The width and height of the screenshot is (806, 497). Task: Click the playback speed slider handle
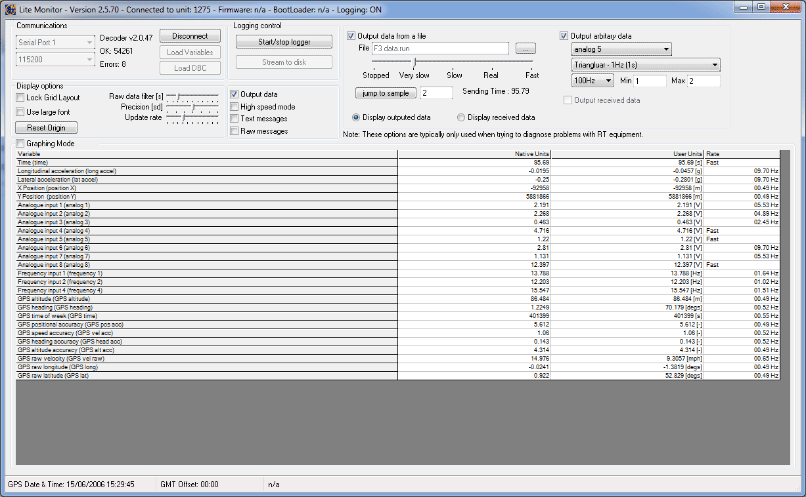click(x=414, y=62)
